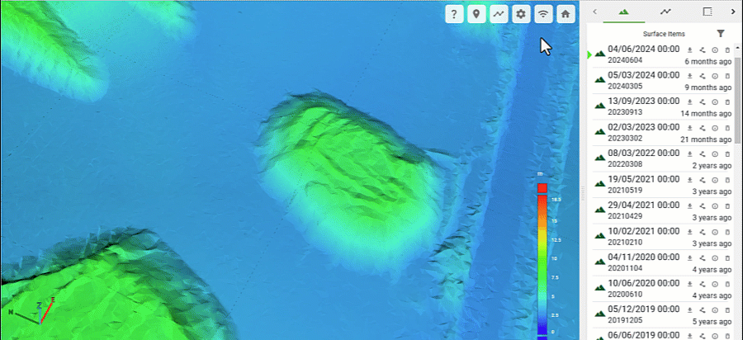This screenshot has height=340, width=743.
Task: Click the wifi connection status button
Action: [x=543, y=14]
